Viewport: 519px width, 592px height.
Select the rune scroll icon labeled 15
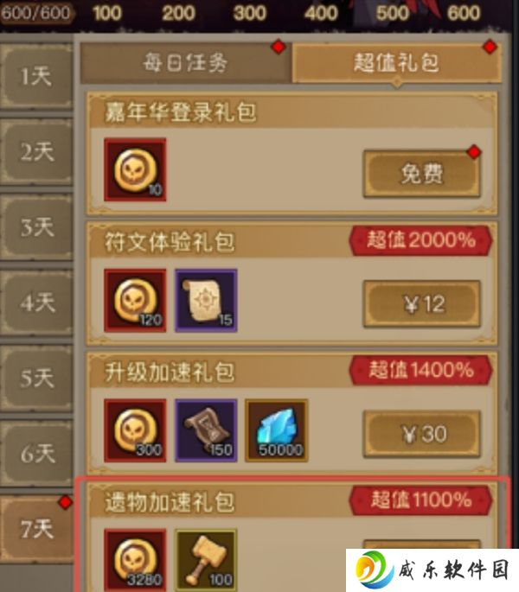(206, 301)
